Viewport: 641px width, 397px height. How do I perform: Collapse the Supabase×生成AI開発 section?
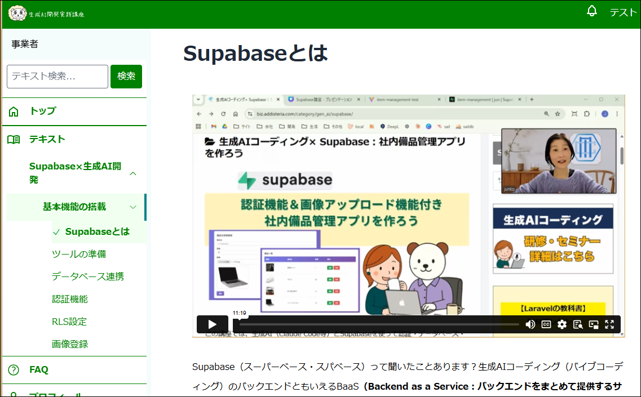pos(134,173)
